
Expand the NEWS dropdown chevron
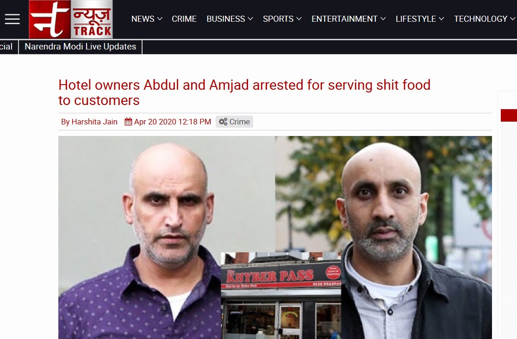coord(160,19)
